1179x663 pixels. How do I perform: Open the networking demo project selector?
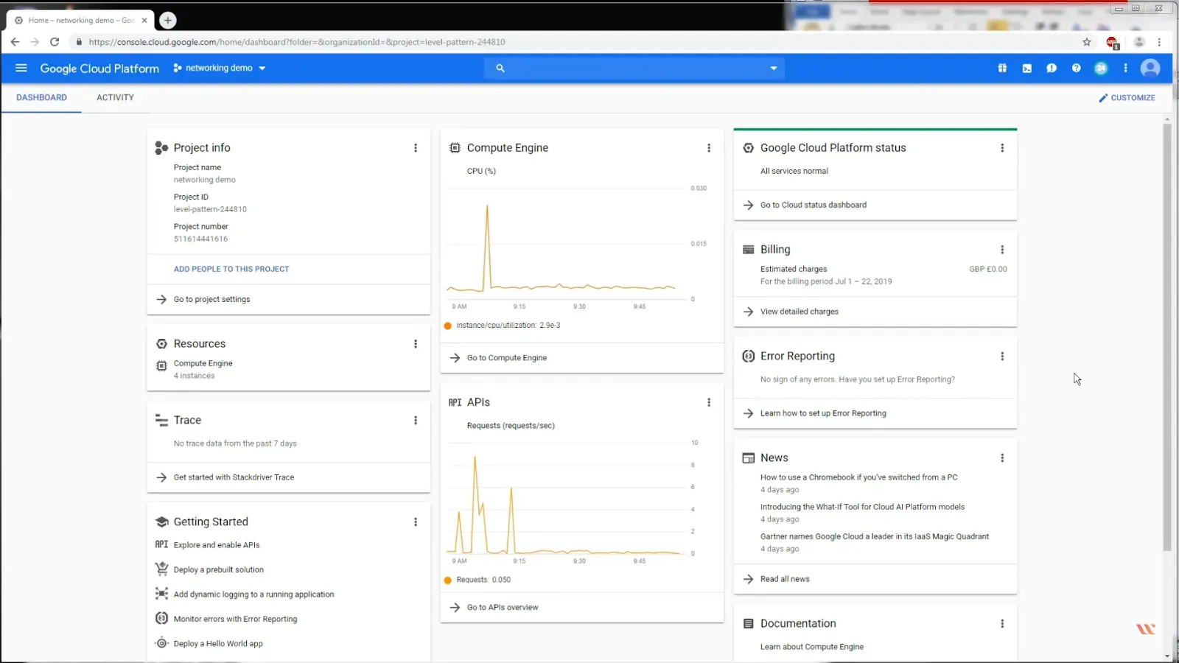click(219, 68)
